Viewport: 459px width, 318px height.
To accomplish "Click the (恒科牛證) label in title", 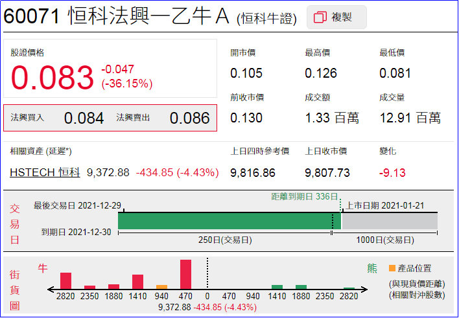I will click(267, 19).
